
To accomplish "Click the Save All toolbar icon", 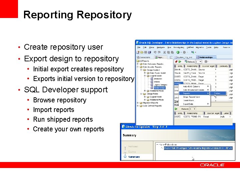I will pyautogui.click(x=149, y=52).
